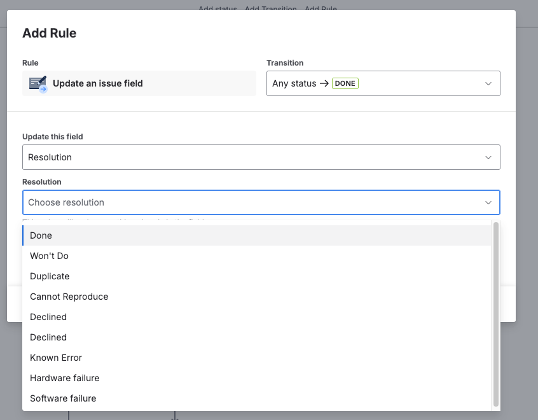This screenshot has width=538, height=420.
Task: Expand the Transition dropdown chevron
Action: tap(488, 83)
